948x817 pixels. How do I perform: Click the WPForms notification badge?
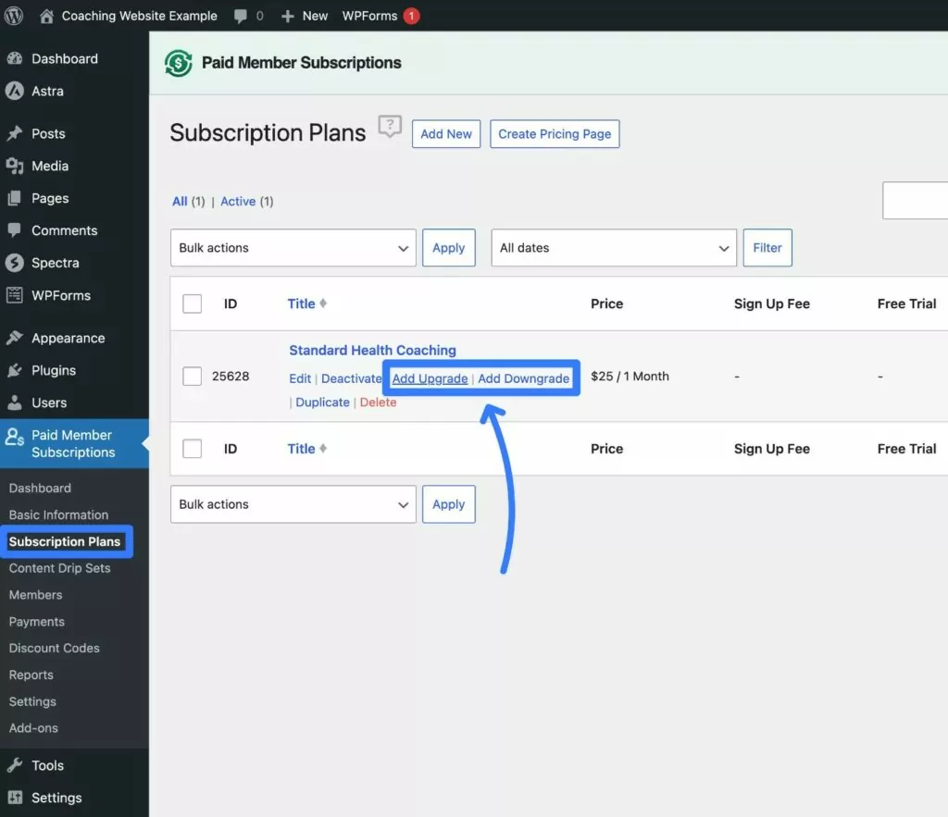click(x=411, y=16)
